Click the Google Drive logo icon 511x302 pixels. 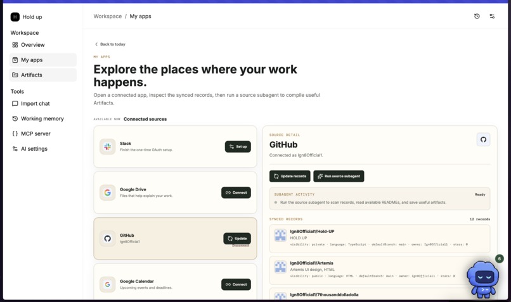(x=108, y=192)
